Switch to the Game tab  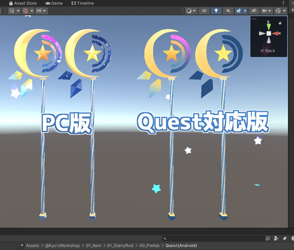pyautogui.click(x=55, y=3)
